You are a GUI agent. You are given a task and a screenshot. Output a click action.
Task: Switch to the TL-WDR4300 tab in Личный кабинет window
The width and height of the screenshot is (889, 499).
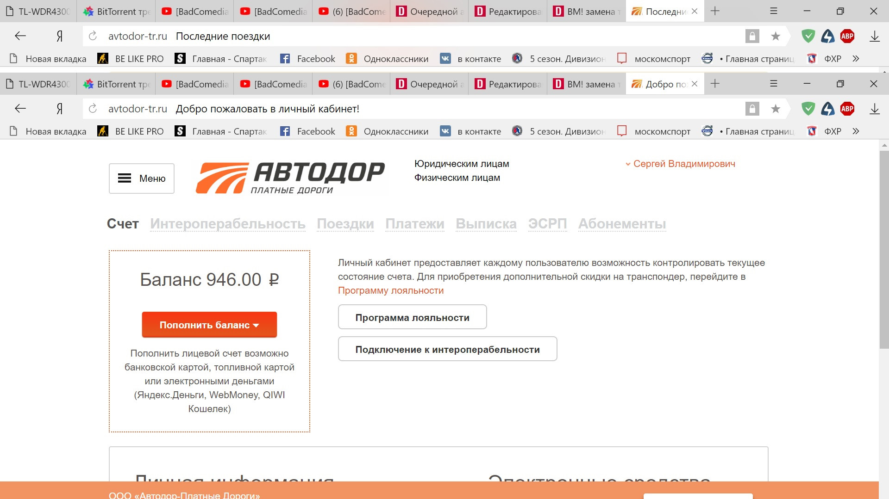point(38,84)
